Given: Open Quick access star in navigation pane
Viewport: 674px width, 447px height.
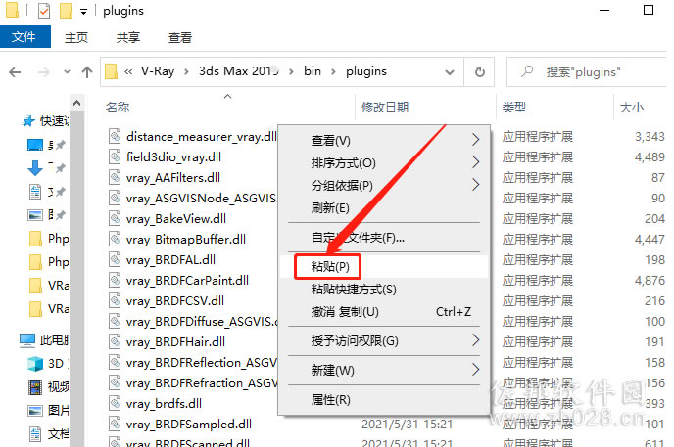Looking at the screenshot, I should tap(28, 121).
